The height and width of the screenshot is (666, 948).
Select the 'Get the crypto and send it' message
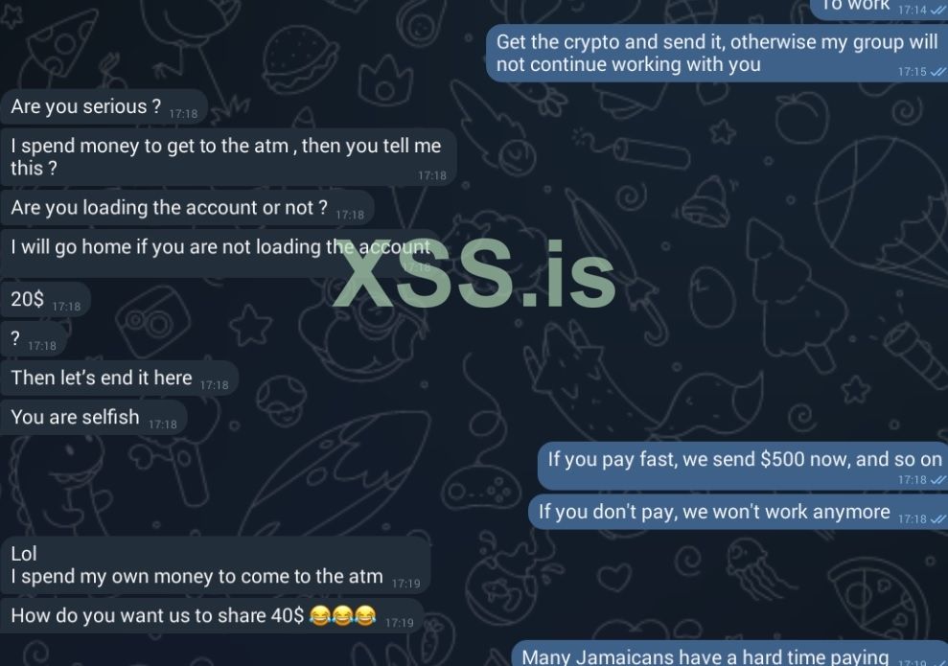point(716,53)
